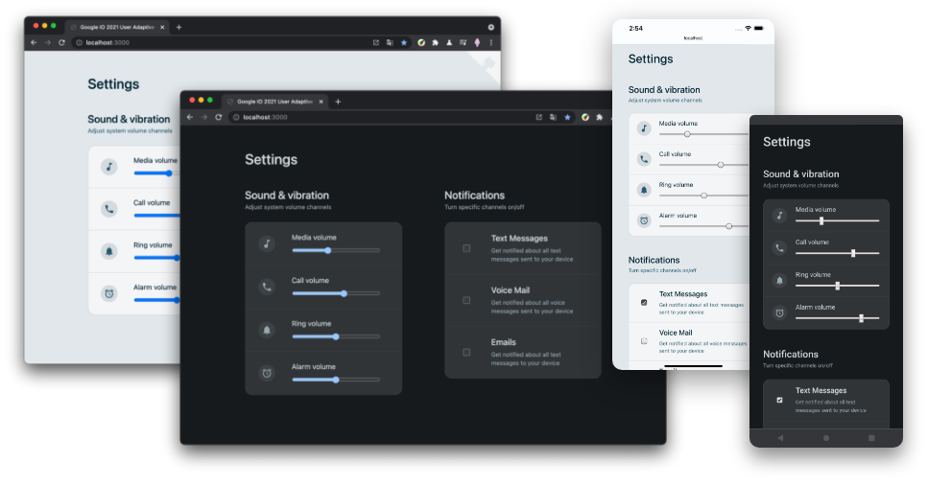The width and height of the screenshot is (928, 485).
Task: Click back arrow in rear light browser
Action: pyautogui.click(x=34, y=42)
